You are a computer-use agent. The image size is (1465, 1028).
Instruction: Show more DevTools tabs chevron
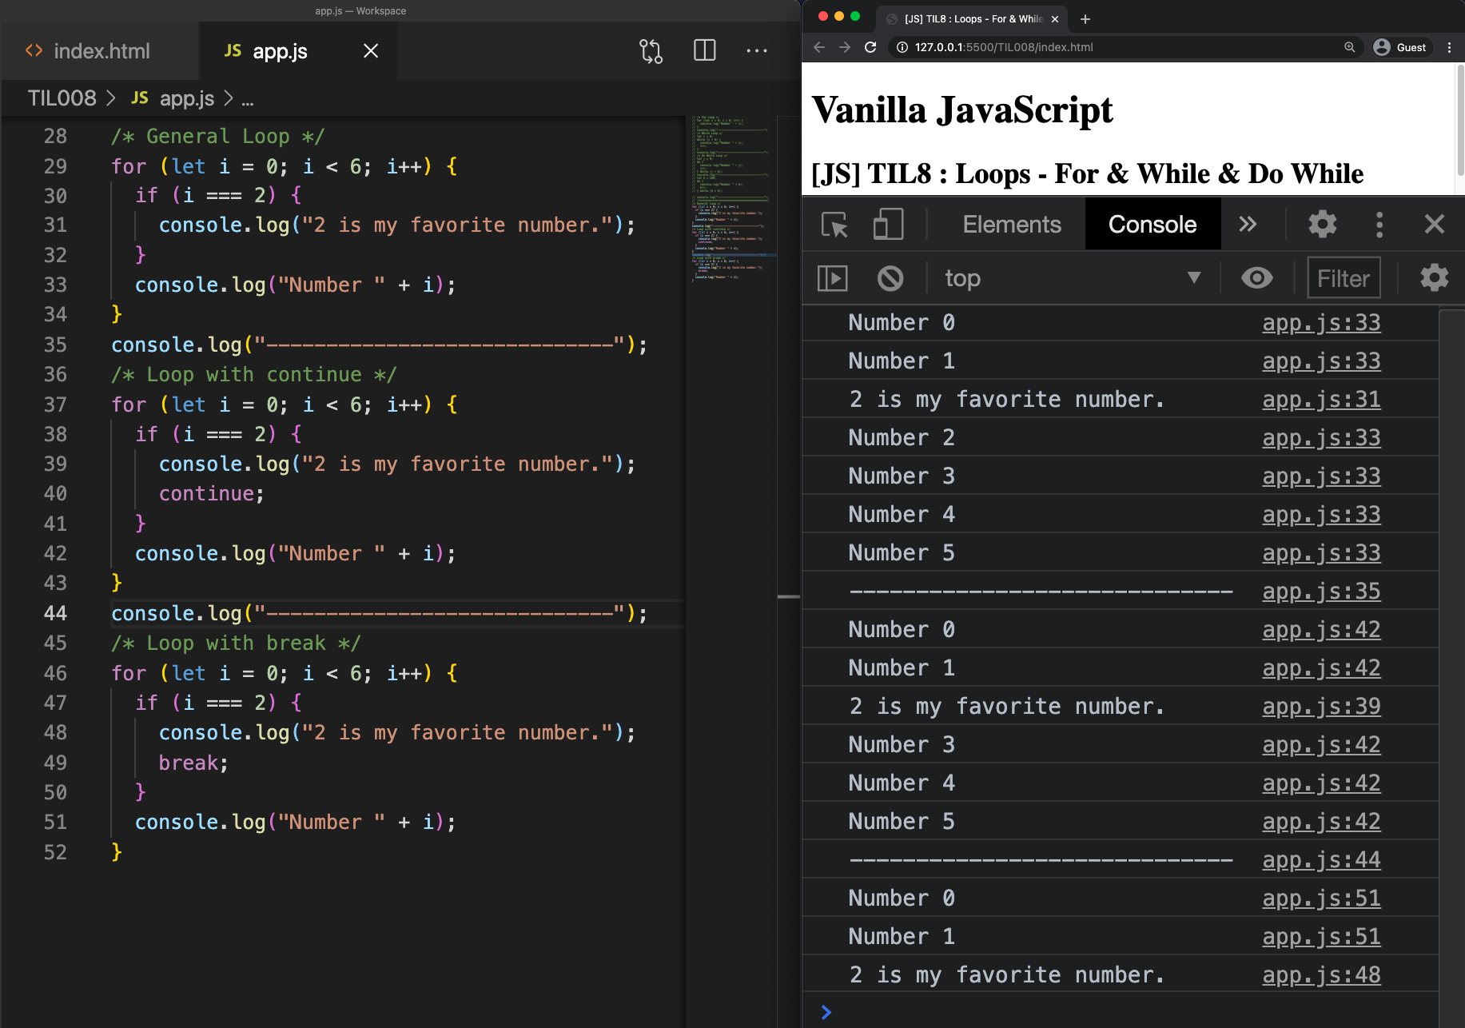tap(1248, 225)
